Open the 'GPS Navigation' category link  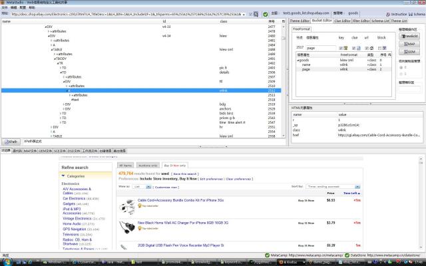pos(74,229)
